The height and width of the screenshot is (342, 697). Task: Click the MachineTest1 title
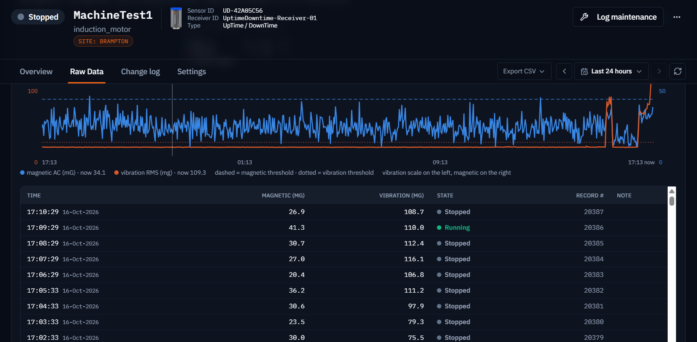(x=113, y=15)
